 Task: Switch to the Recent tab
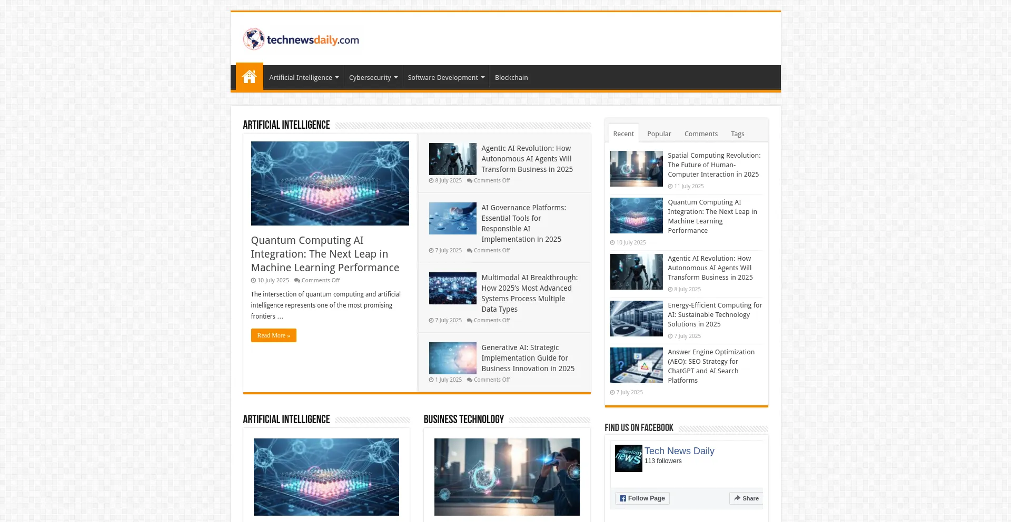623,134
